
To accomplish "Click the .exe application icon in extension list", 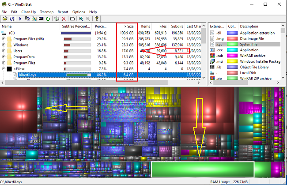I will pyautogui.click(x=212, y=50).
